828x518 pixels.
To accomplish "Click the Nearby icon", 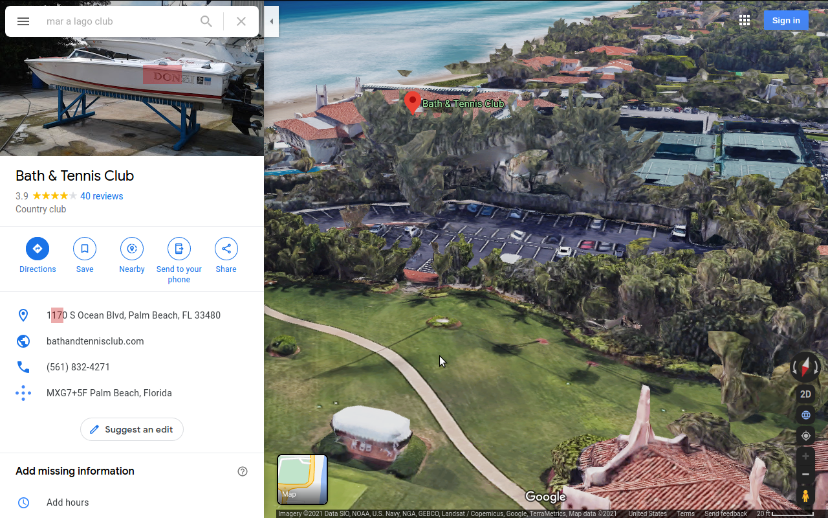I will pyautogui.click(x=132, y=249).
